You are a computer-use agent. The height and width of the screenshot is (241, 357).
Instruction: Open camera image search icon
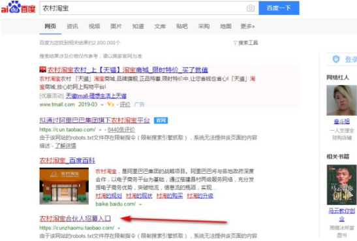[251, 8]
